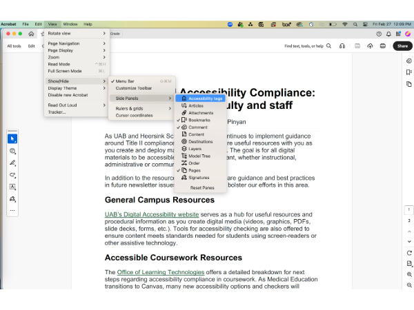Screen dimensions: 414x310
Task: Select the Accessibility tags side panel
Action: pos(200,99)
